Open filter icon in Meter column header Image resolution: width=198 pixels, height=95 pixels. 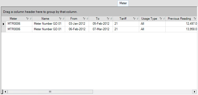point(27,19)
